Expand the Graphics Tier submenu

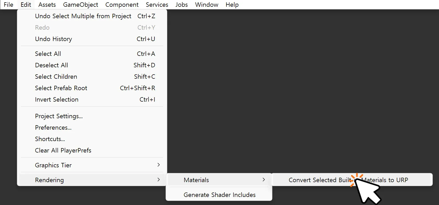53,165
